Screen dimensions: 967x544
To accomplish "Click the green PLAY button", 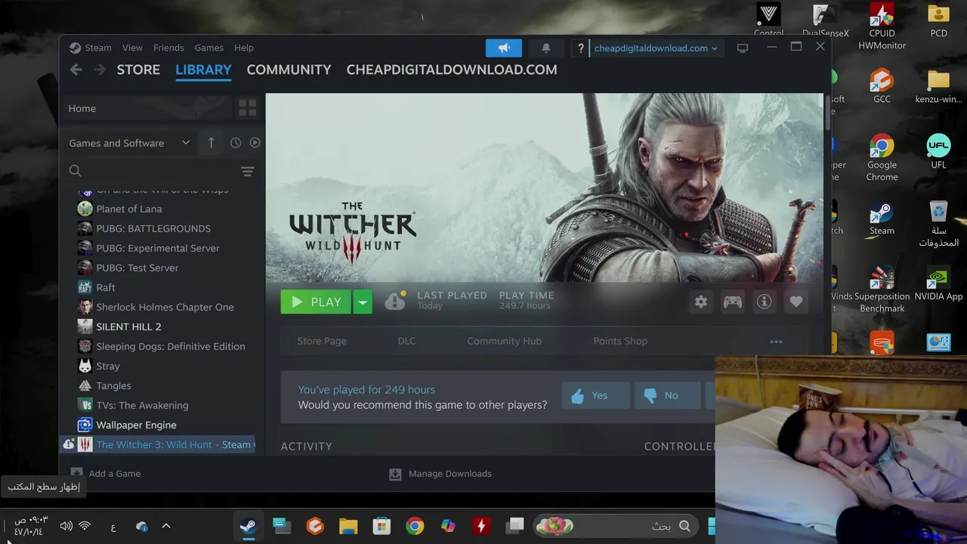I will pyautogui.click(x=317, y=301).
